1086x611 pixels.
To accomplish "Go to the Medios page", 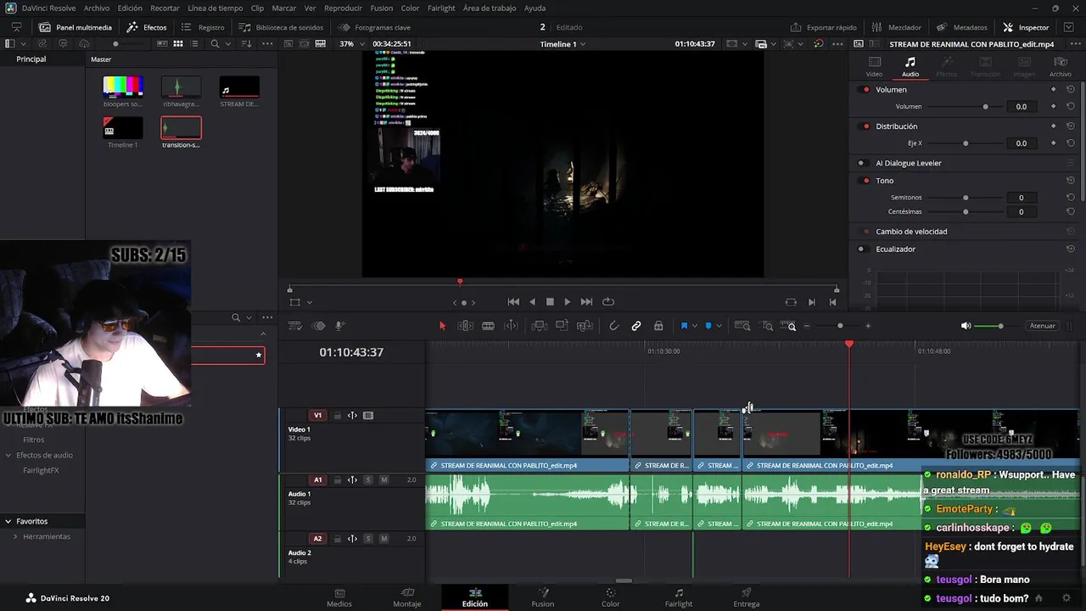I will (x=339, y=597).
